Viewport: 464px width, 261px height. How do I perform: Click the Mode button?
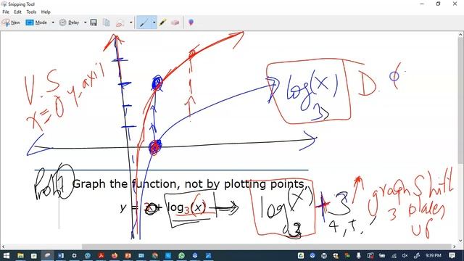click(37, 22)
